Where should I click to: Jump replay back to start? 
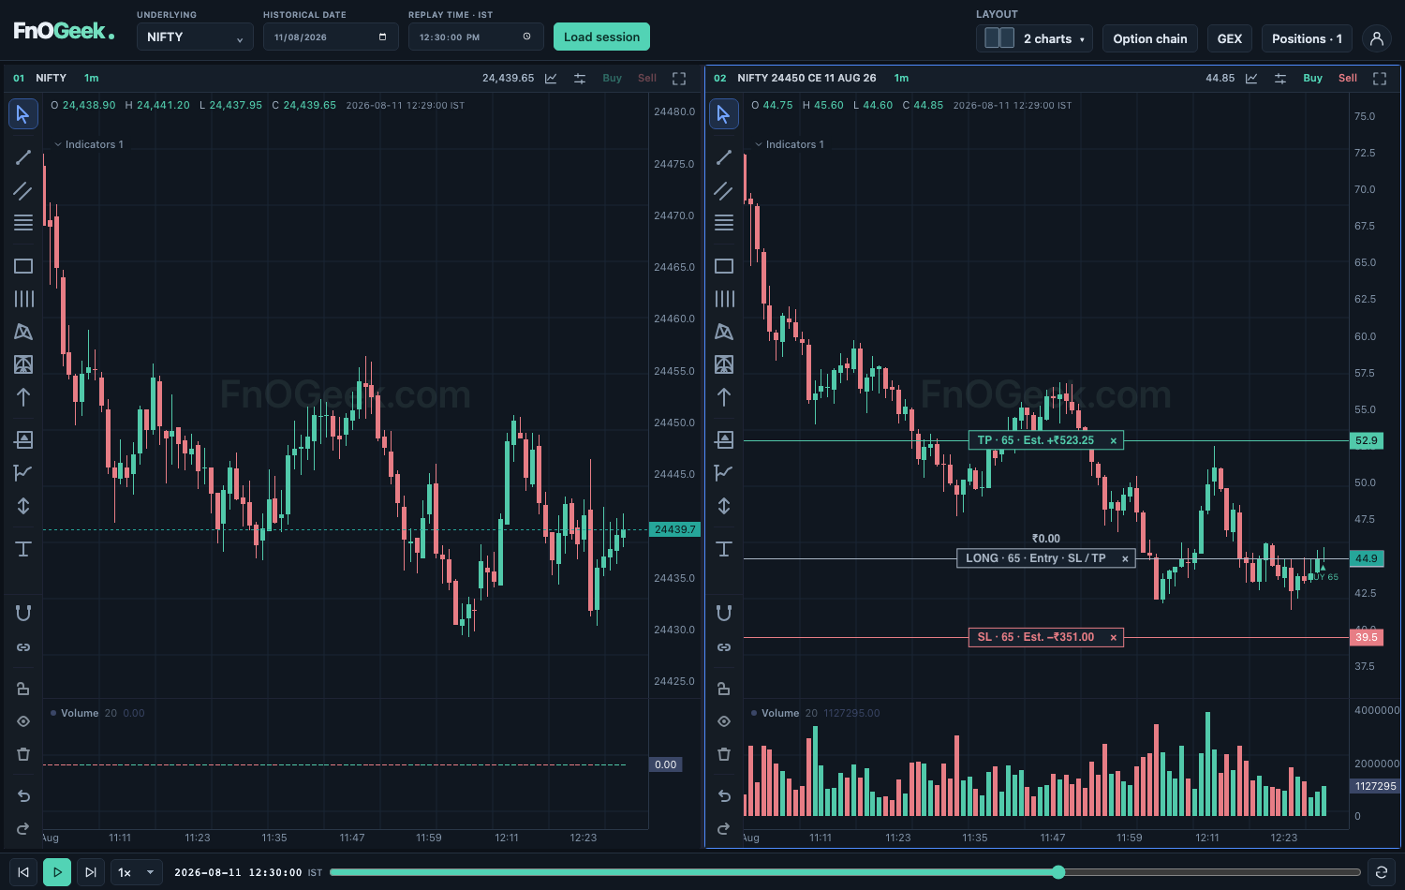click(x=23, y=872)
